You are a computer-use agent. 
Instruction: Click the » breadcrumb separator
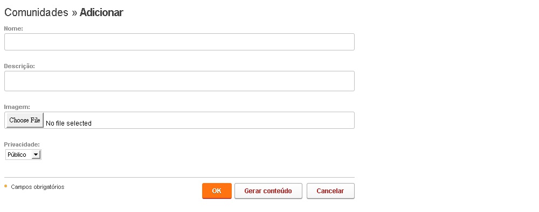tap(74, 13)
